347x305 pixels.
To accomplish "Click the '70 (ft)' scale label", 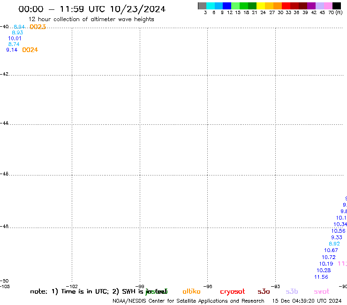I will pos(335,12).
